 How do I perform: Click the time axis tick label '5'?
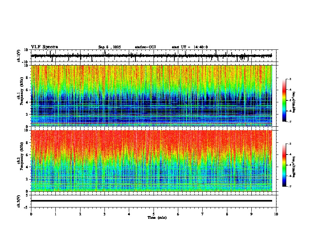(x=154, y=214)
